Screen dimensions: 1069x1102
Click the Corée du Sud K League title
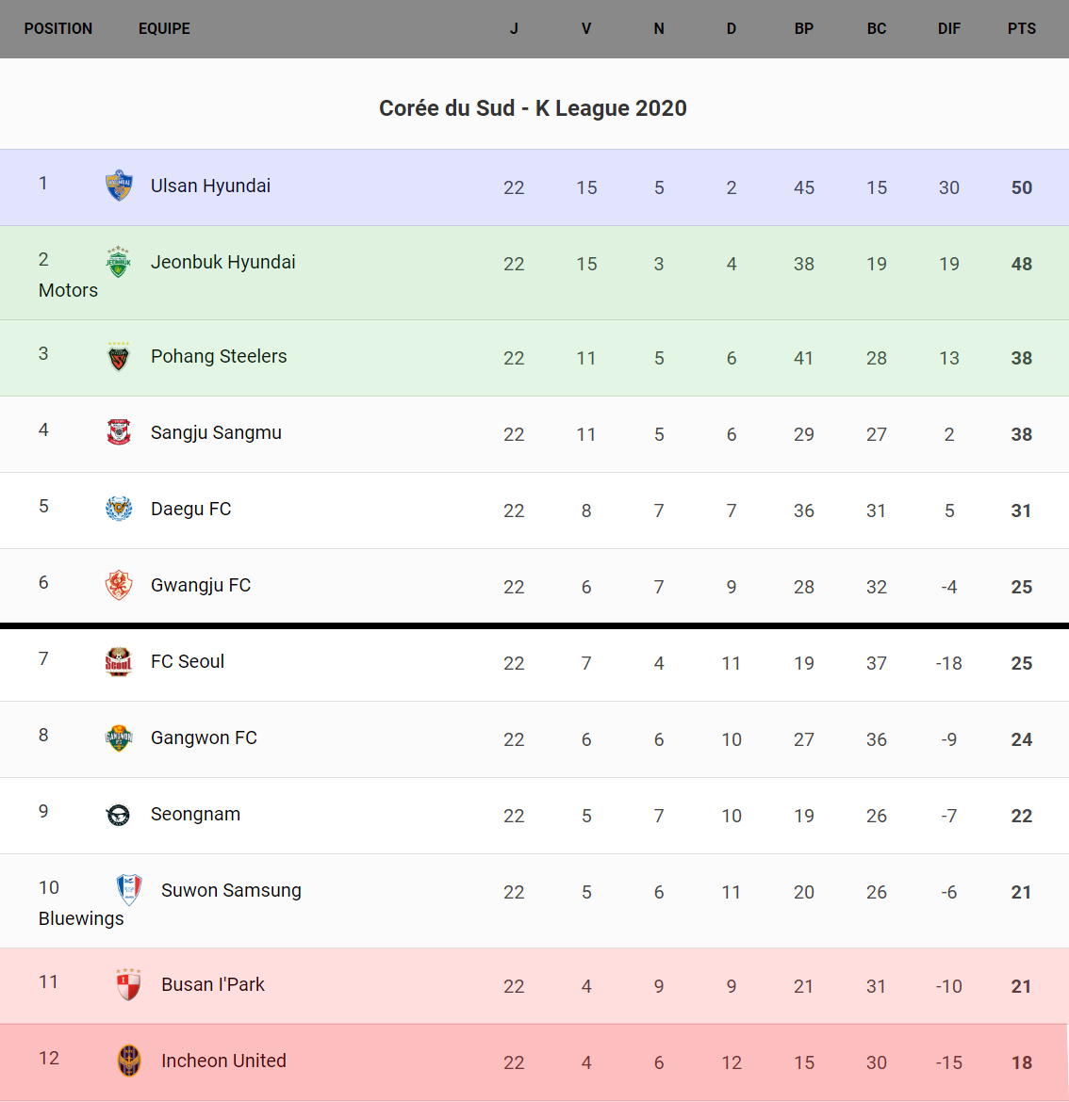(533, 108)
